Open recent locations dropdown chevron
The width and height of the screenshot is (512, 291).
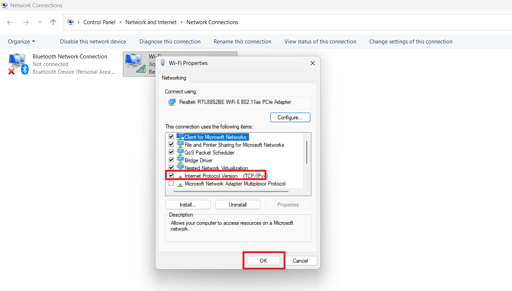pyautogui.click(x=40, y=22)
